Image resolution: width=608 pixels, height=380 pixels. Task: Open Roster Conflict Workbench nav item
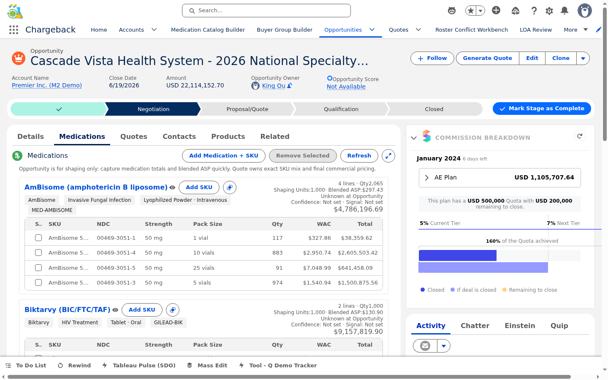click(472, 30)
